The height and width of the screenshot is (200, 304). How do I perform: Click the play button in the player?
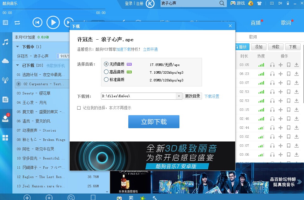pos(53,23)
